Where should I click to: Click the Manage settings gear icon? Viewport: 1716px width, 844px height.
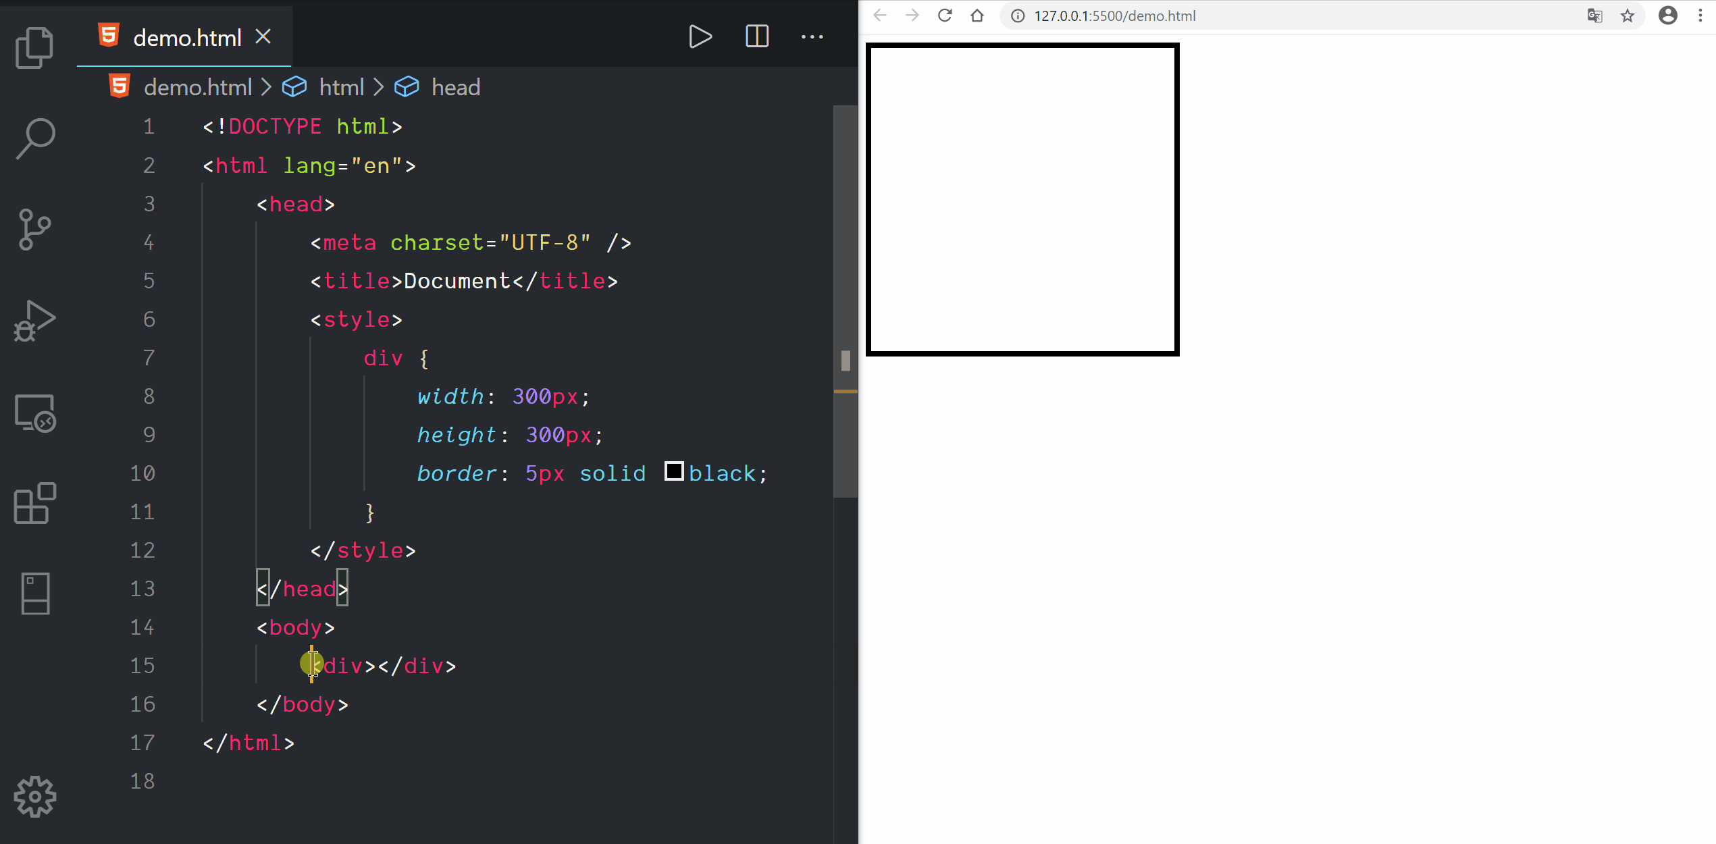[34, 797]
